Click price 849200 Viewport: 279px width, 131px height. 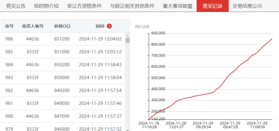coord(62,91)
